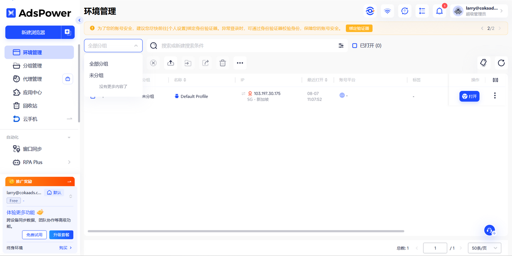Image resolution: width=512 pixels, height=256 pixels.
Task: Click the AdsPower logo
Action: point(39,13)
